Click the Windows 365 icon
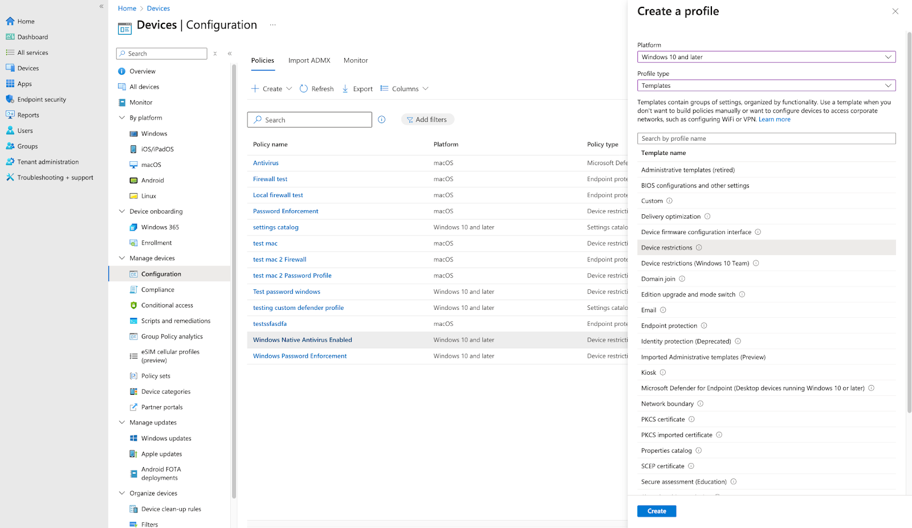Viewport: 912px width, 528px height. (x=133, y=227)
